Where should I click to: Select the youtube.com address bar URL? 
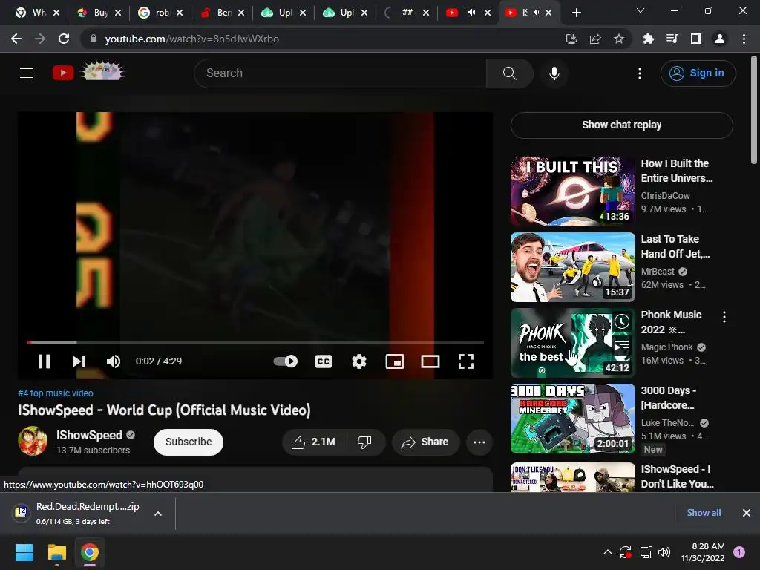click(x=192, y=39)
